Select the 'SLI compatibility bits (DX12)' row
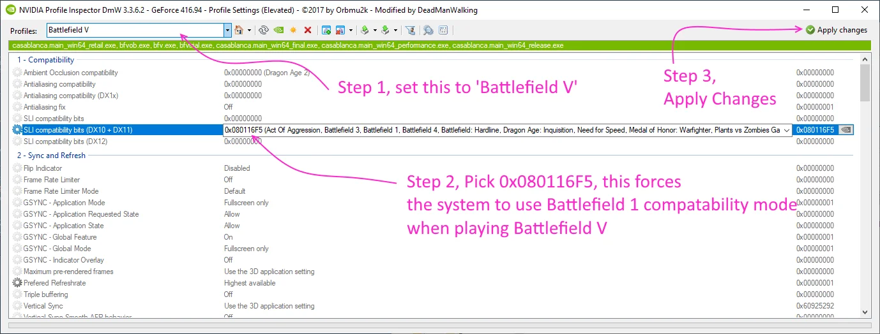The width and height of the screenshot is (880, 334). (433, 142)
